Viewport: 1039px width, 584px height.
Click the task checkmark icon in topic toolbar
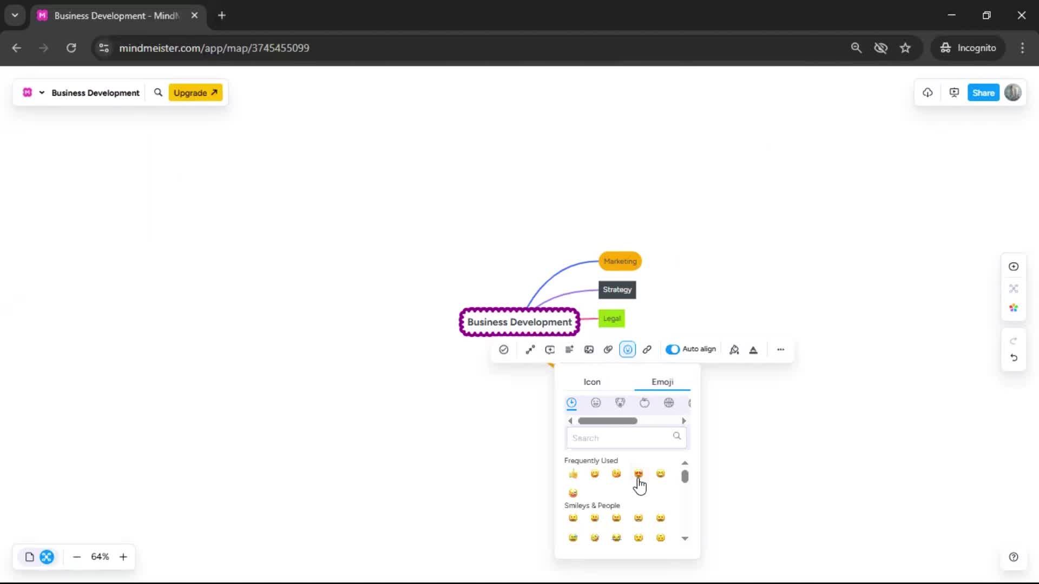[x=504, y=350]
